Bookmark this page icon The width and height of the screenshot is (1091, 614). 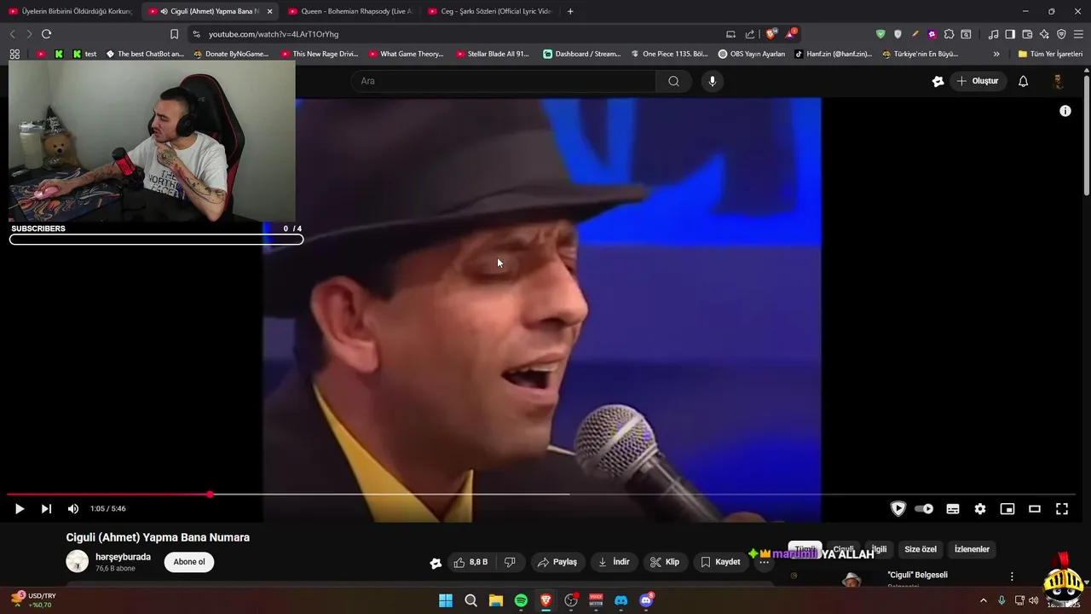[x=174, y=34]
